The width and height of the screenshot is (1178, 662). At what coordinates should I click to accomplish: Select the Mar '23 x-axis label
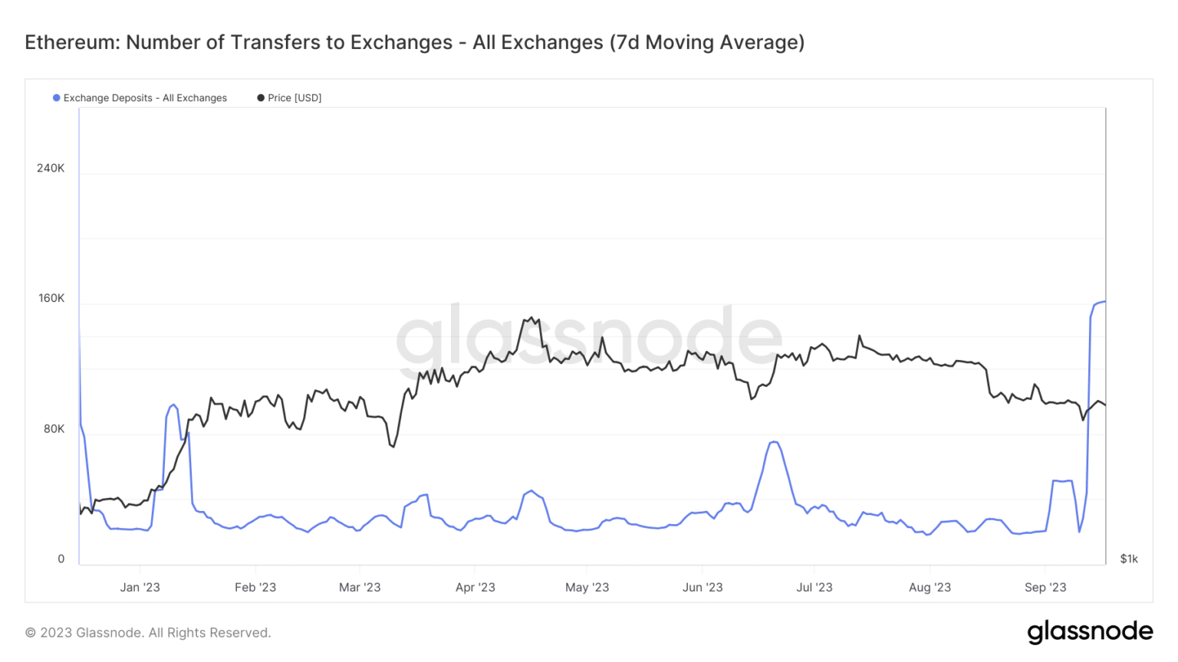[360, 588]
